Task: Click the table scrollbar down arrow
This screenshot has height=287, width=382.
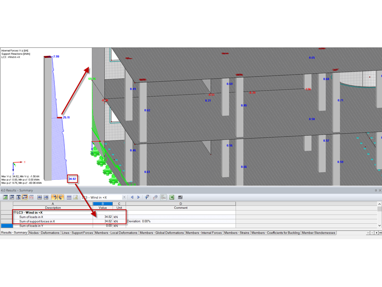Action: click(379, 226)
